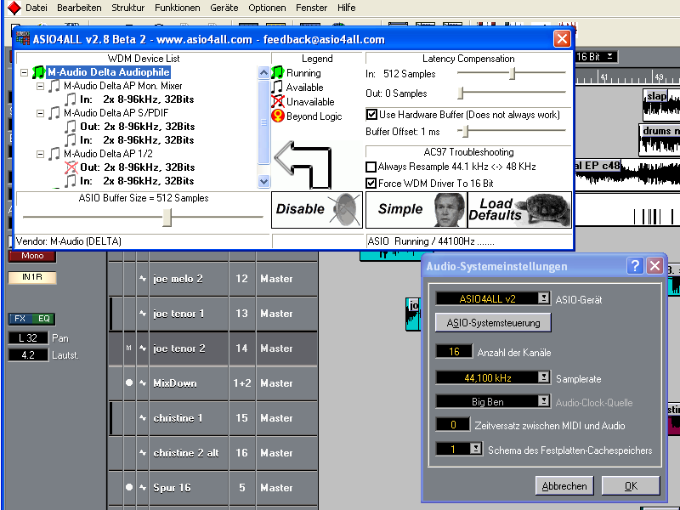Click the red diamond application icon in the menu bar
The width and height of the screenshot is (680, 510).
point(14,8)
